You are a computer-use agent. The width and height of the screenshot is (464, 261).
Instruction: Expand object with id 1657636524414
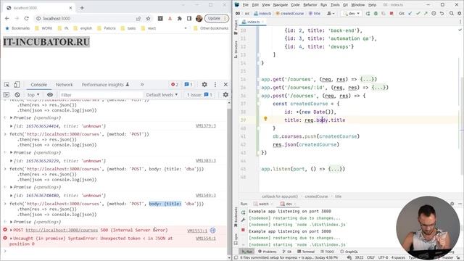tap(12, 126)
